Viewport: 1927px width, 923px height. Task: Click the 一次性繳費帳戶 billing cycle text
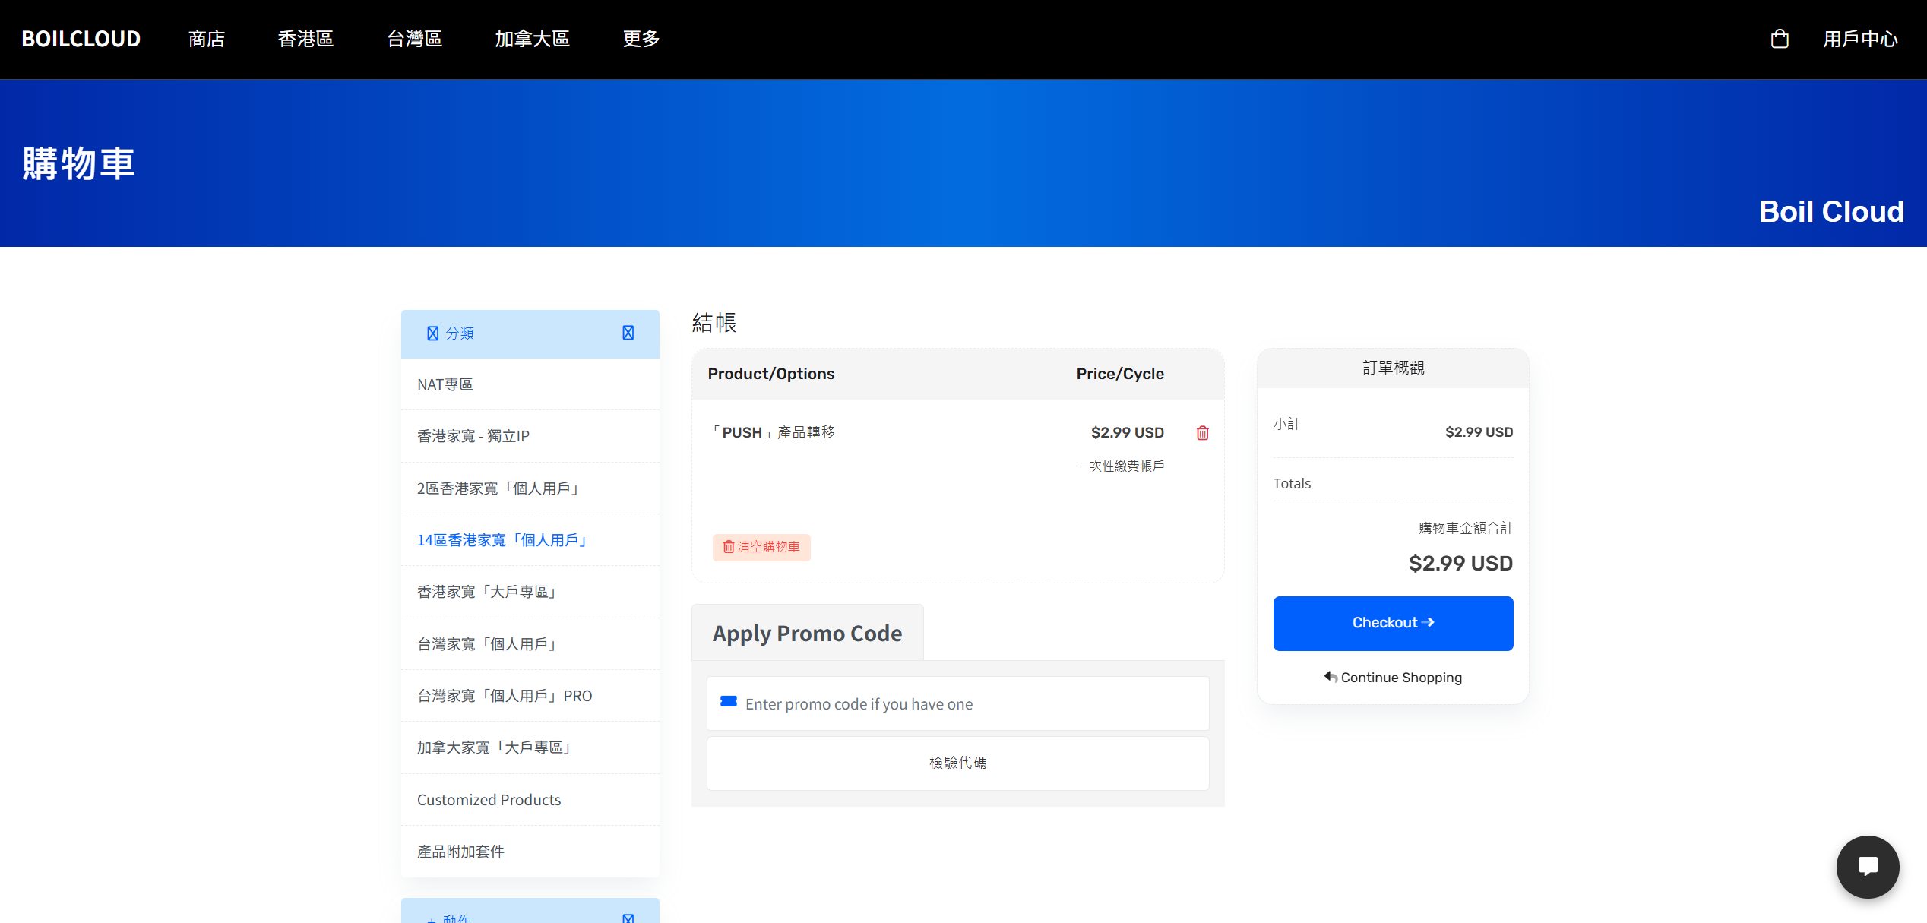click(1120, 466)
